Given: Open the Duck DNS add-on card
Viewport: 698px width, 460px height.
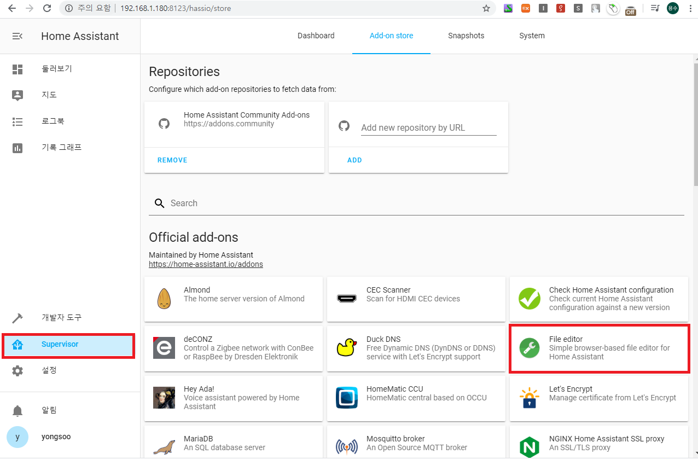Looking at the screenshot, I should point(416,348).
